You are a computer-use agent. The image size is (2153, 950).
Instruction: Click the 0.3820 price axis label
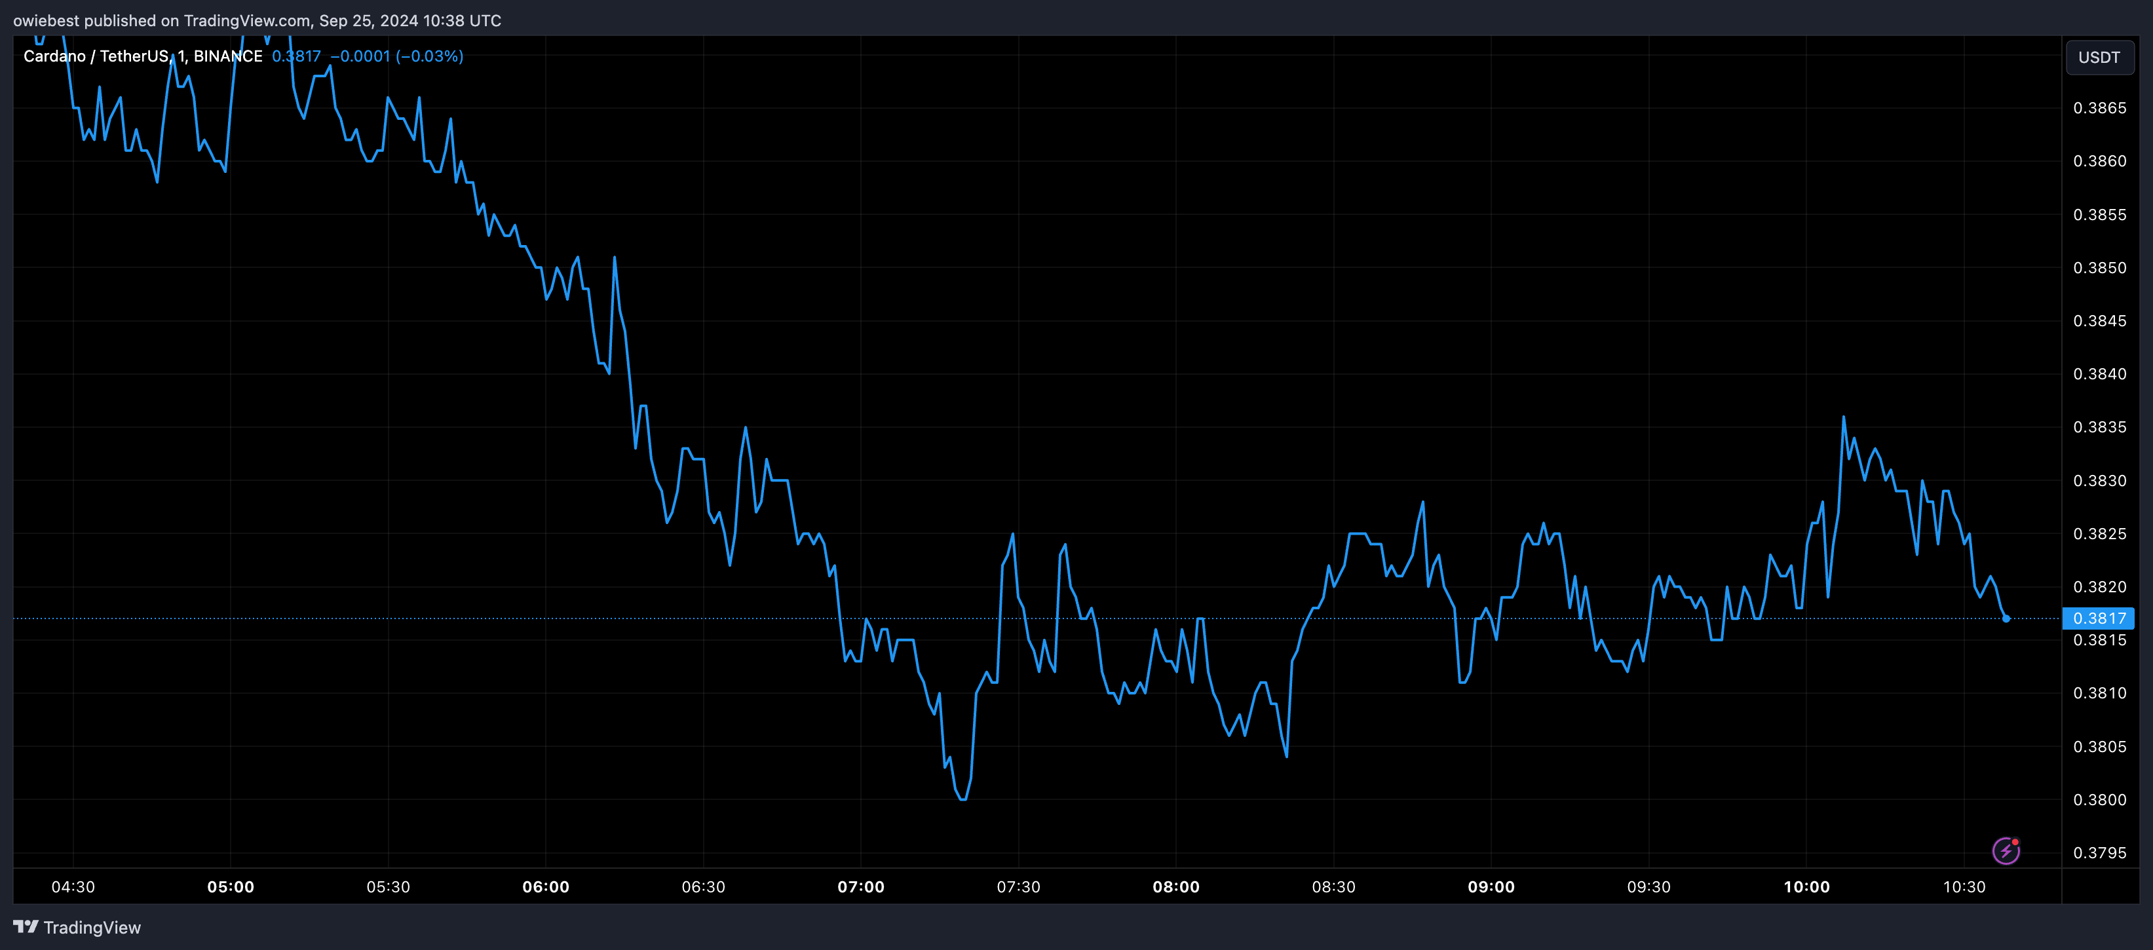pos(2099,586)
